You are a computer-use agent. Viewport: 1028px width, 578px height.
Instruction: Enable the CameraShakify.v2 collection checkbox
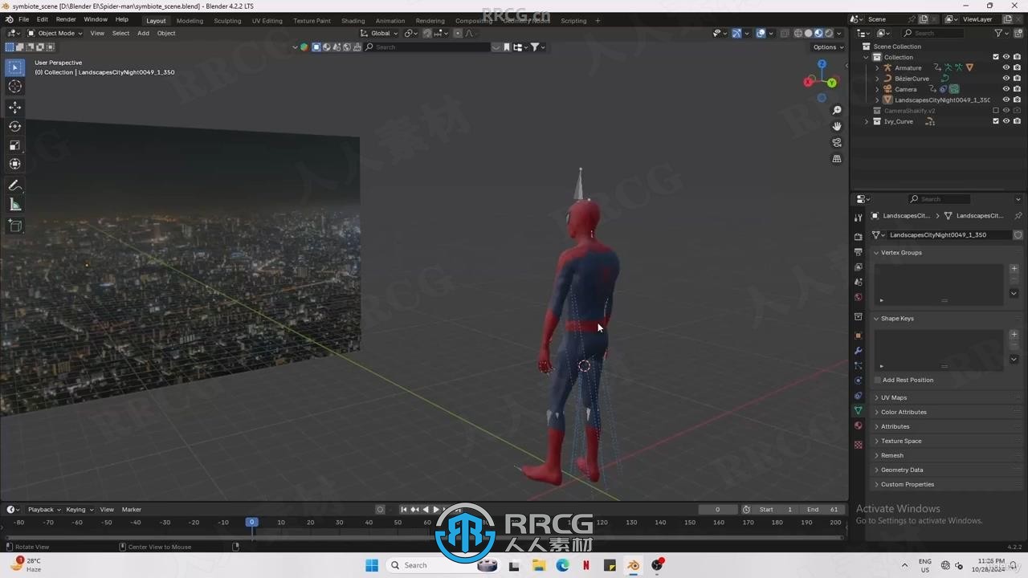pos(996,111)
